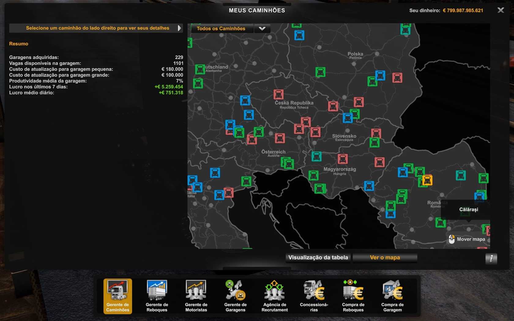Image resolution: width=514 pixels, height=321 pixels.
Task: Expand truck details panel arrow
Action: coord(179,28)
